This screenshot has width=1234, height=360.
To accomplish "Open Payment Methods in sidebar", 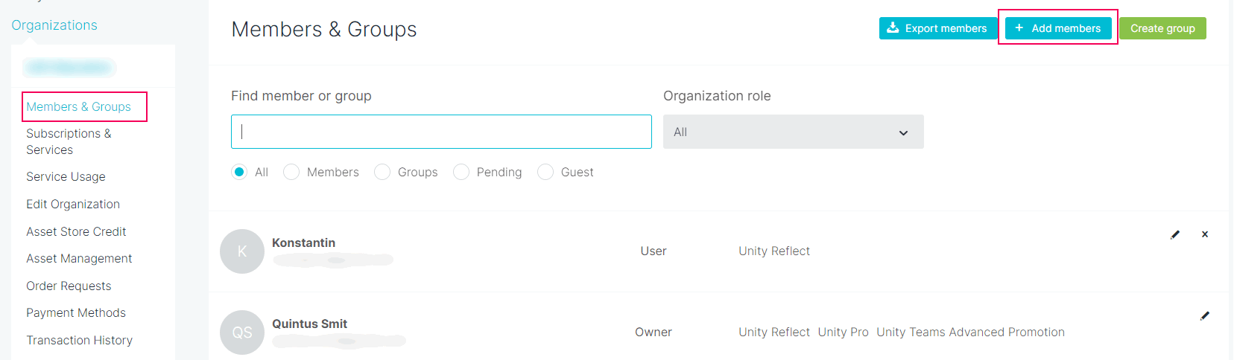I will coord(76,312).
